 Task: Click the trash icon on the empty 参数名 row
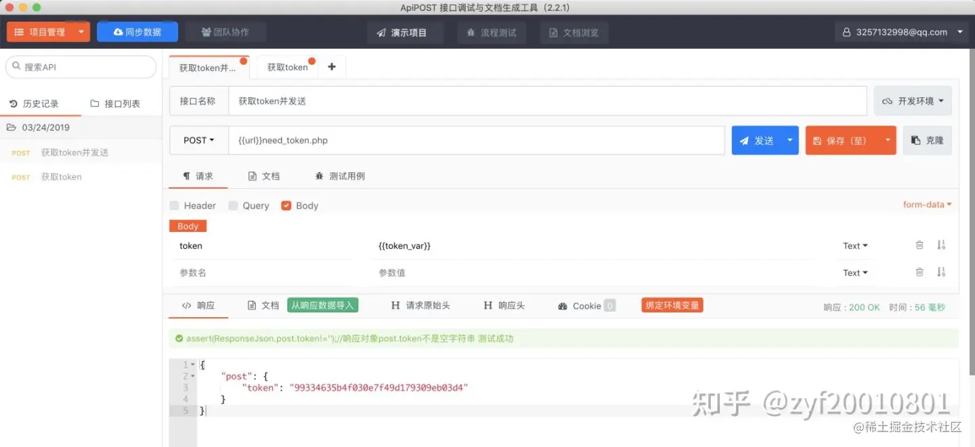pos(919,273)
